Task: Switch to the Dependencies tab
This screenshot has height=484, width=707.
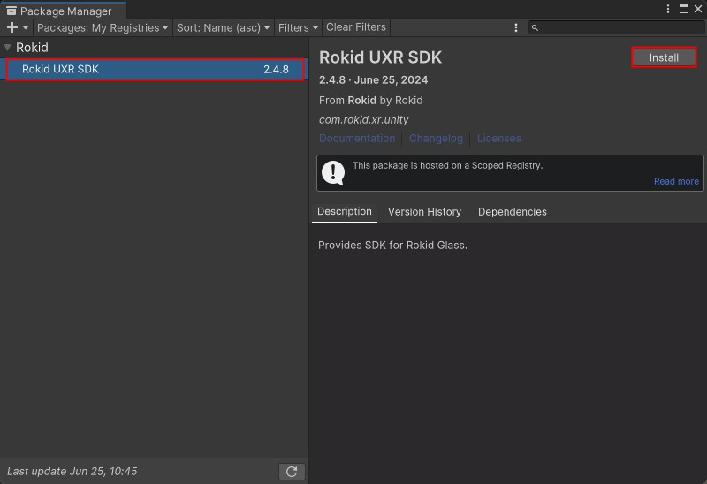Action: 513,212
